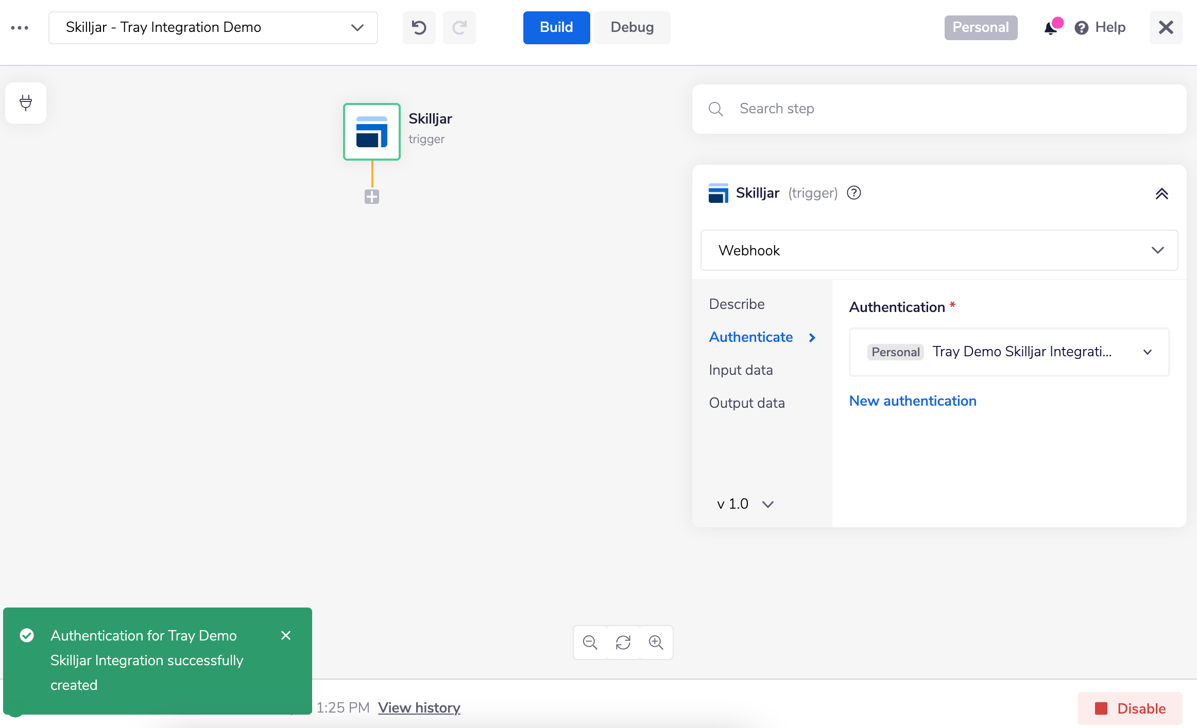Click the New authentication link
This screenshot has height=728, width=1197.
[912, 401]
